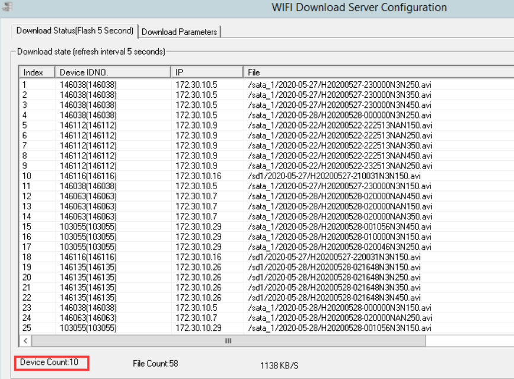Click IP 172.30.10.5 in row 1

pyautogui.click(x=196, y=85)
